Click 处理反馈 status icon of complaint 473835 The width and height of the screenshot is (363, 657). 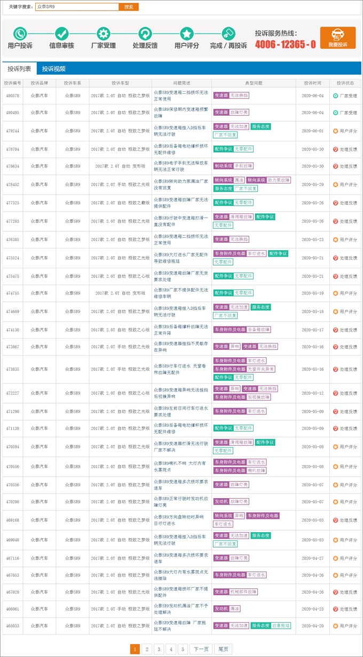(335, 369)
